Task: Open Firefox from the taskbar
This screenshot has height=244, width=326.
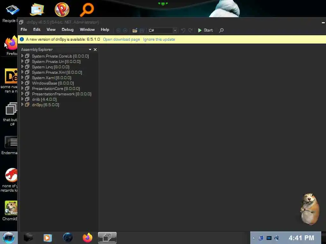Action: coord(88,238)
